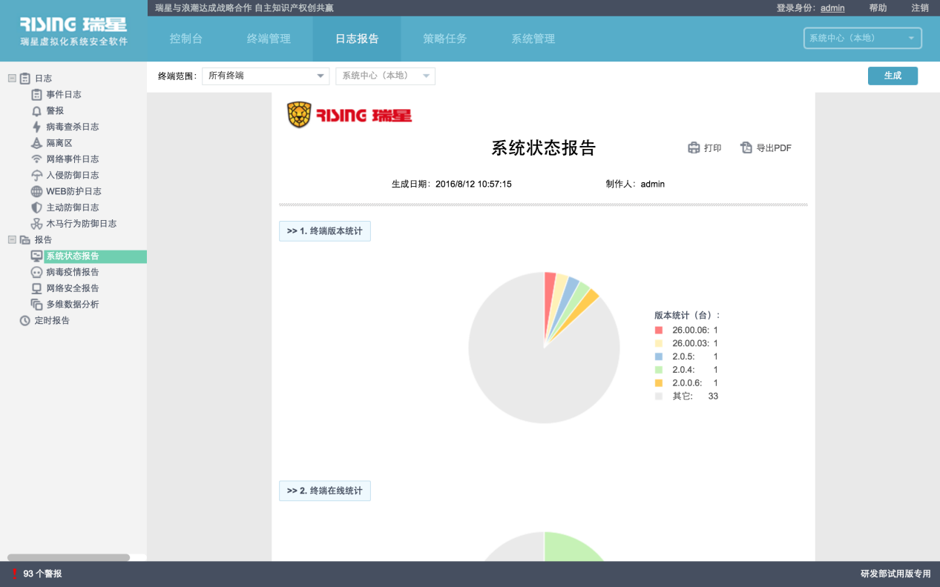Click the green 2.0.4 legend swatch

pyautogui.click(x=658, y=370)
